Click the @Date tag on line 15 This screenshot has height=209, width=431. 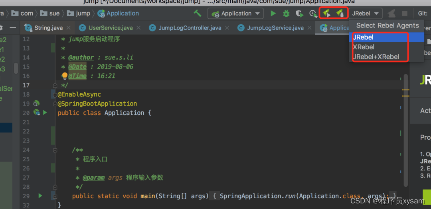77,66
